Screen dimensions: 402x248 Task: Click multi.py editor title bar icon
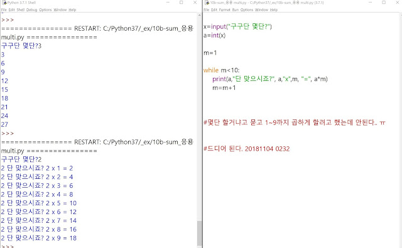pos(207,3)
